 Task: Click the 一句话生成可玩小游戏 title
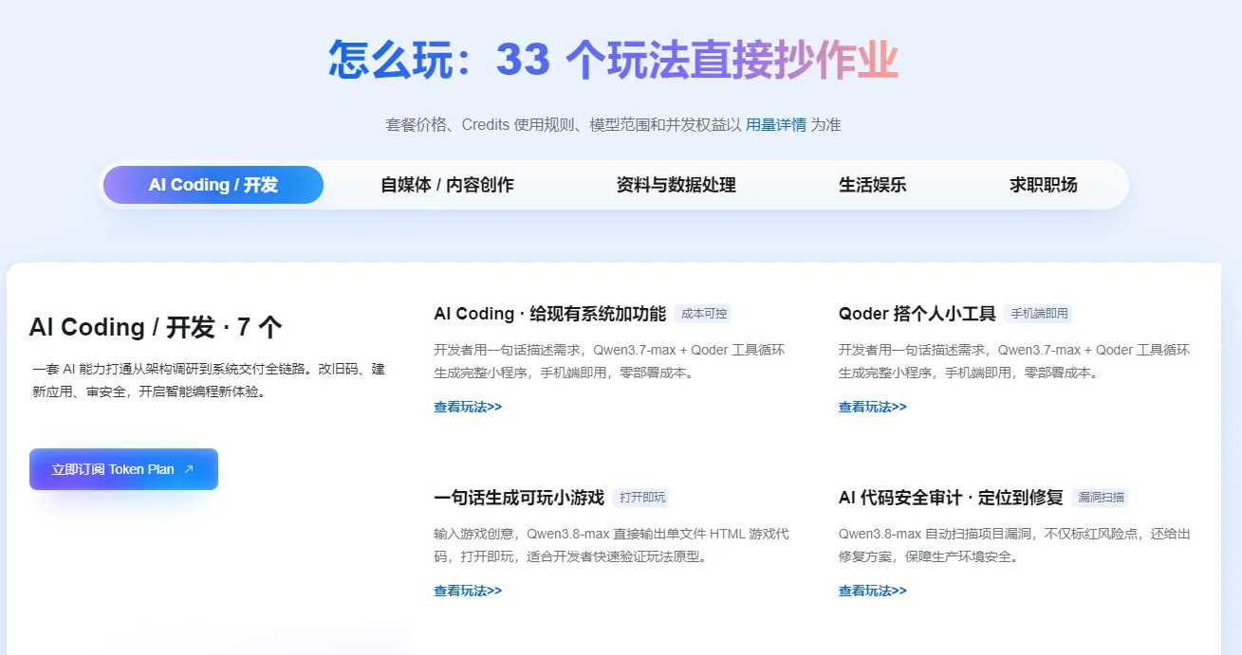518,498
